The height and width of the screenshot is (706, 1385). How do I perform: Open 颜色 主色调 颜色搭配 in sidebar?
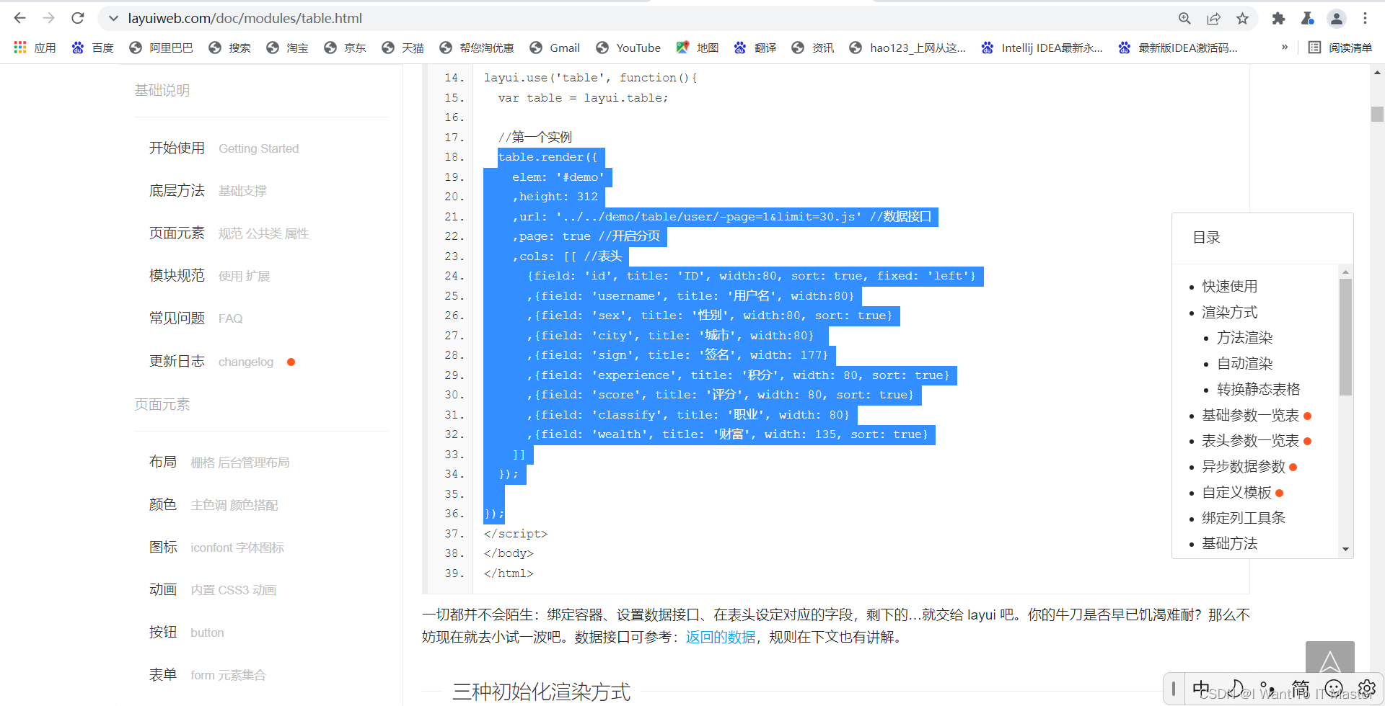(x=214, y=505)
